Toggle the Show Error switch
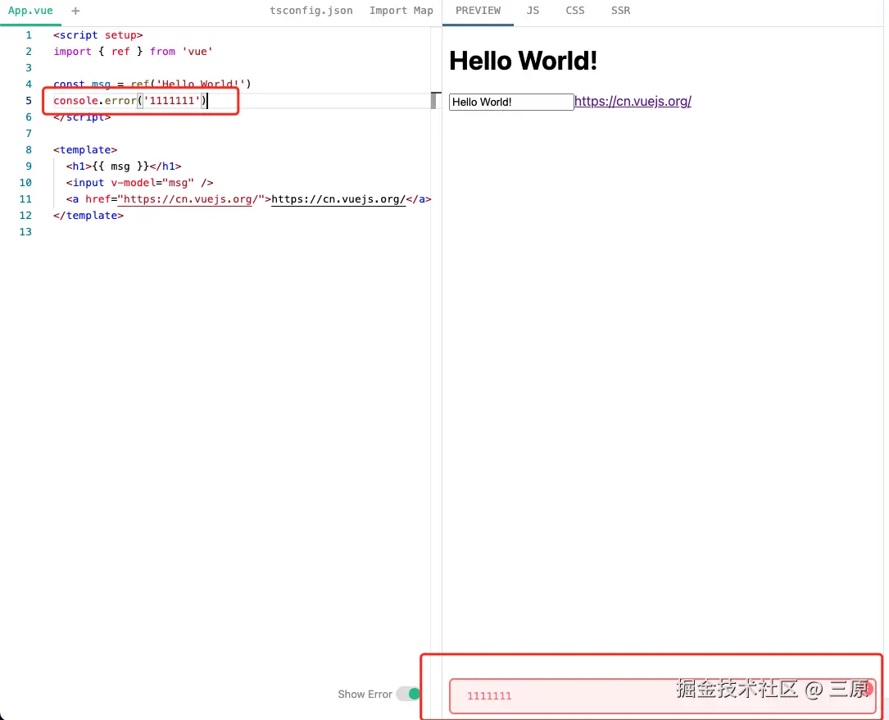The image size is (889, 720). [408, 694]
